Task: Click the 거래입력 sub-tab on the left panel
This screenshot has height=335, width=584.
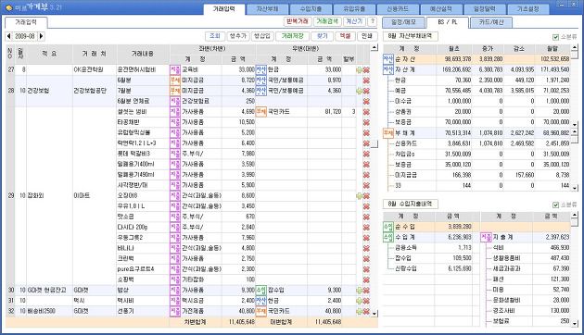Action: coord(26,22)
